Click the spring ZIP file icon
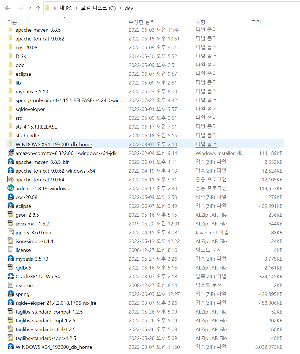 [10, 294]
